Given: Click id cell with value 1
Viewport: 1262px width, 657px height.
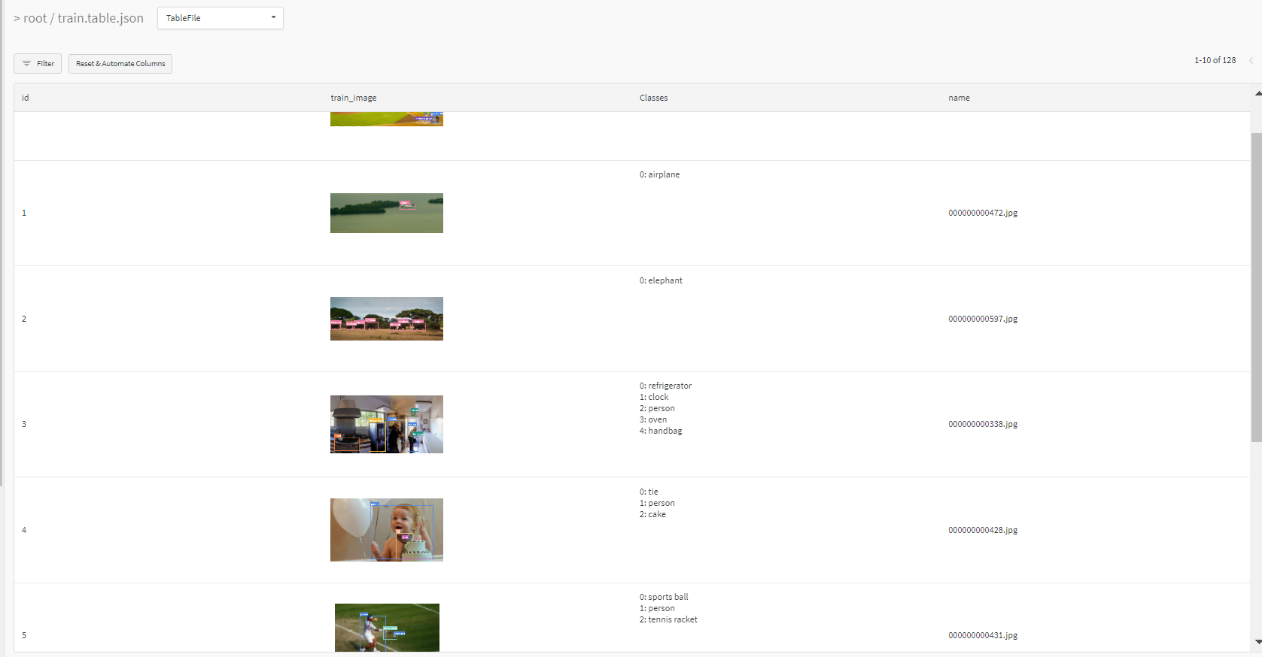Looking at the screenshot, I should click(24, 213).
